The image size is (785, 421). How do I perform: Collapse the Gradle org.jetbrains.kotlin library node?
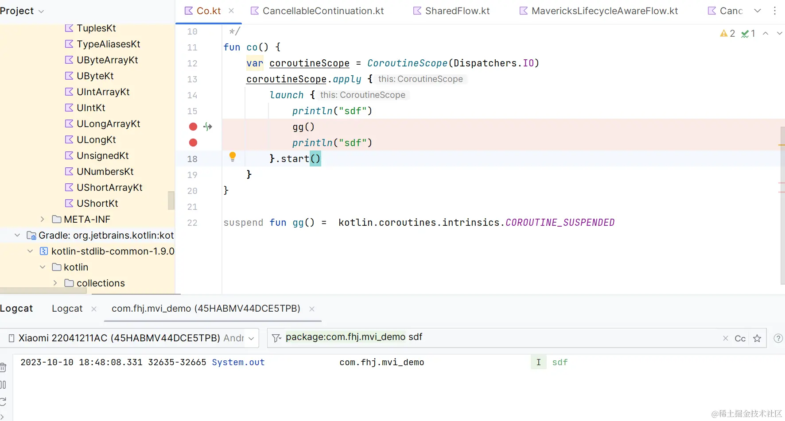click(x=17, y=236)
